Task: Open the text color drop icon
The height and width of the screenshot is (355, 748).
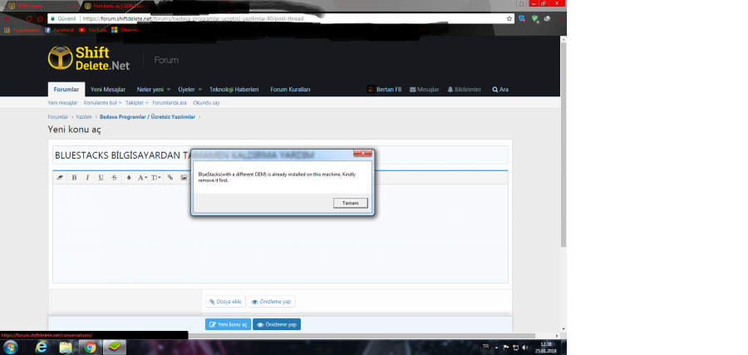Action: [x=129, y=178]
